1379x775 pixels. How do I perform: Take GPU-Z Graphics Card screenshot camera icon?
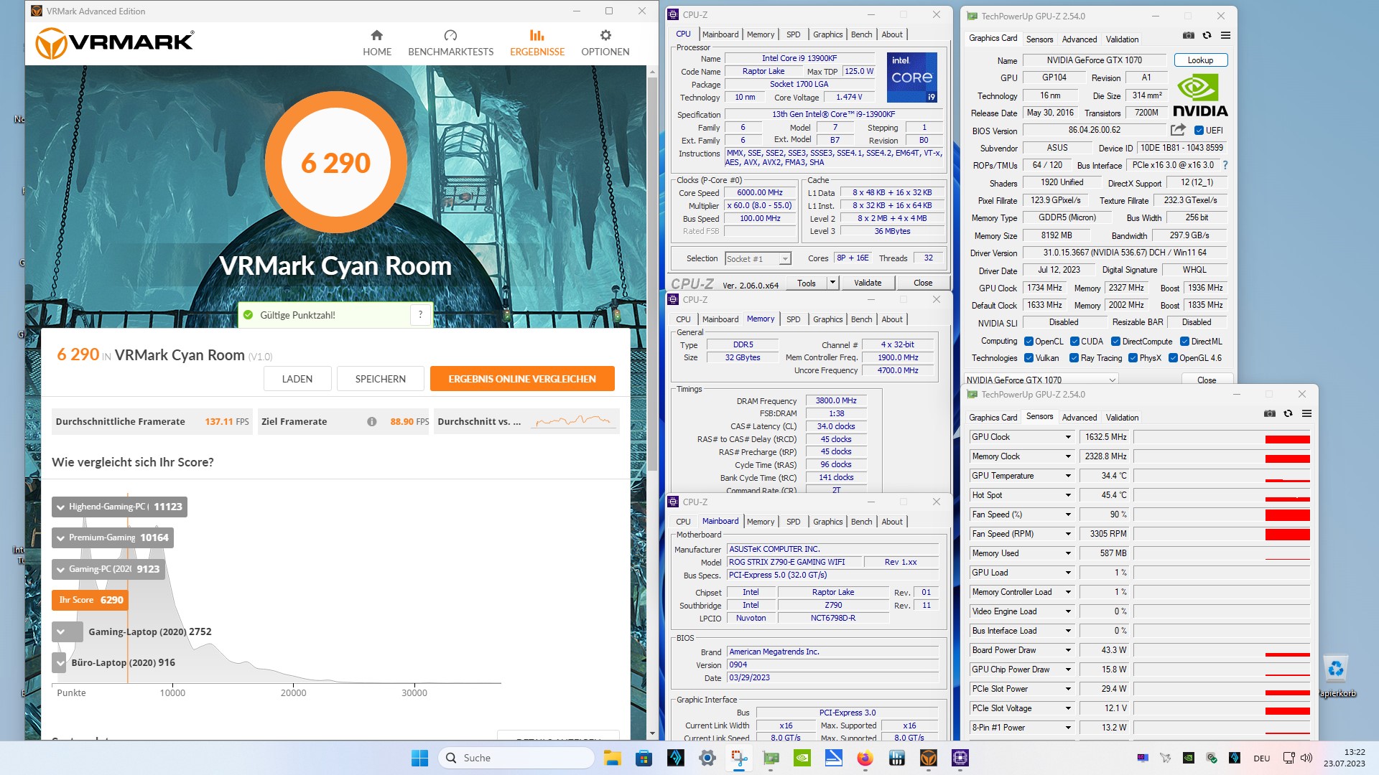pyautogui.click(x=1189, y=35)
